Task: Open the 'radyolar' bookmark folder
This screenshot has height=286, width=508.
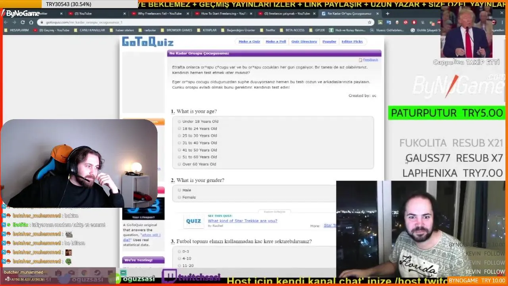Action: coord(148,30)
